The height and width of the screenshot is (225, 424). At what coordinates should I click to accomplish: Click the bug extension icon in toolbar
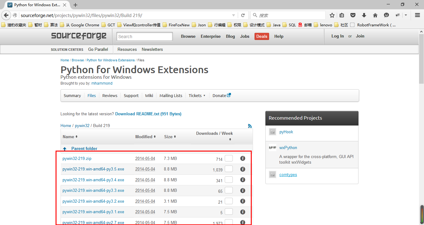point(398,15)
